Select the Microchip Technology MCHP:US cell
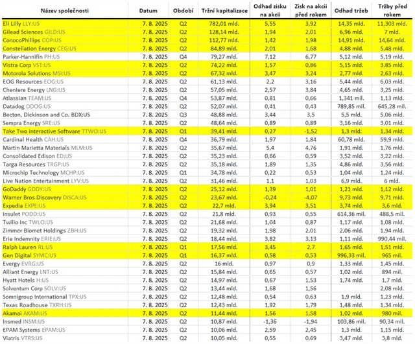 pyautogui.click(x=65, y=173)
